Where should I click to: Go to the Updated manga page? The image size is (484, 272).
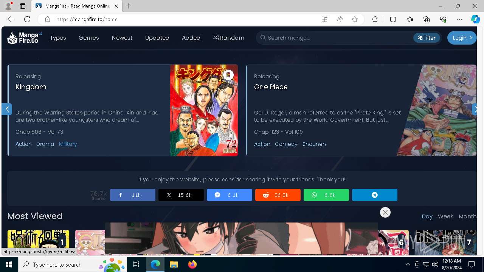tap(157, 38)
